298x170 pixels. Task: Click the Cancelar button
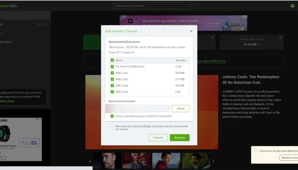click(x=158, y=137)
